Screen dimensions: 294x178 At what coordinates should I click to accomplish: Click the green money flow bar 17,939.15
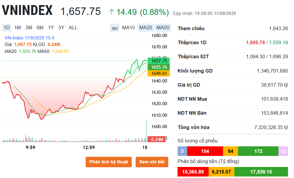click(261, 172)
